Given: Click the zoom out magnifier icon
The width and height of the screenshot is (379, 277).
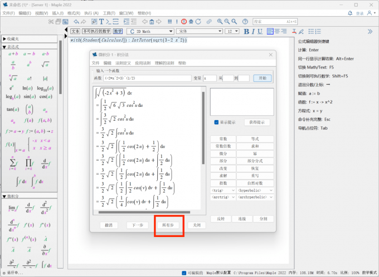Looking at the screenshot, I should 227,22.
